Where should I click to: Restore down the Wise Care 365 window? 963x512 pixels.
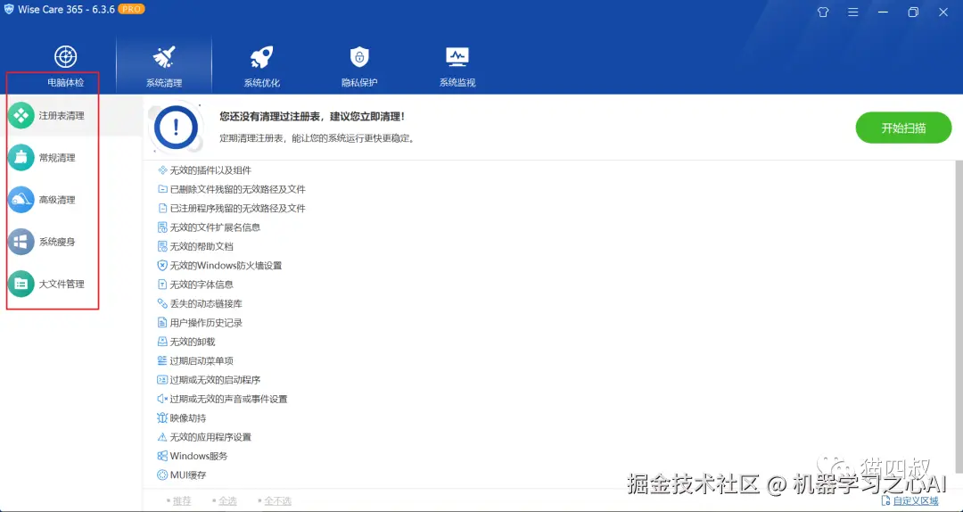(913, 12)
